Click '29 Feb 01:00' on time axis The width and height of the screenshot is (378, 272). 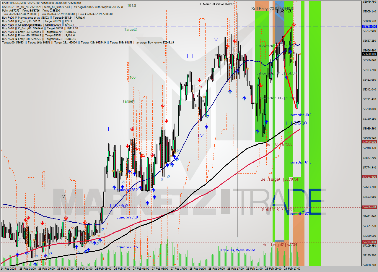click(254, 269)
